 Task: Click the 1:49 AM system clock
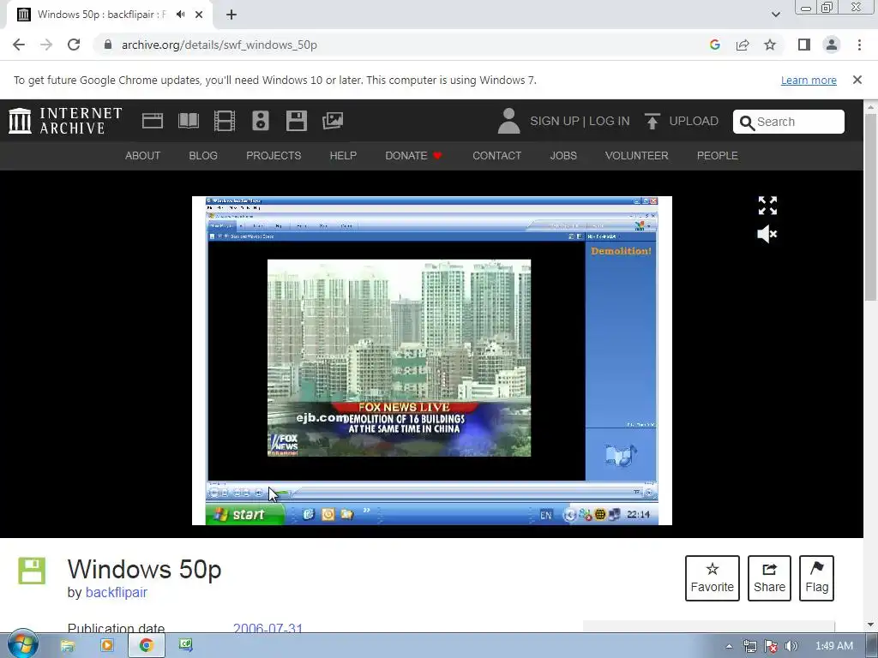pyautogui.click(x=833, y=646)
